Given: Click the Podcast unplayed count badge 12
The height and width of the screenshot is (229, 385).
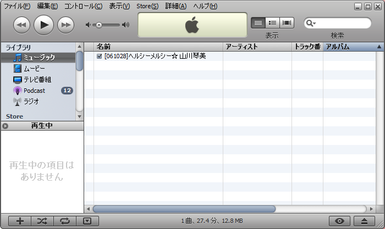Looking at the screenshot, I should click(x=67, y=91).
